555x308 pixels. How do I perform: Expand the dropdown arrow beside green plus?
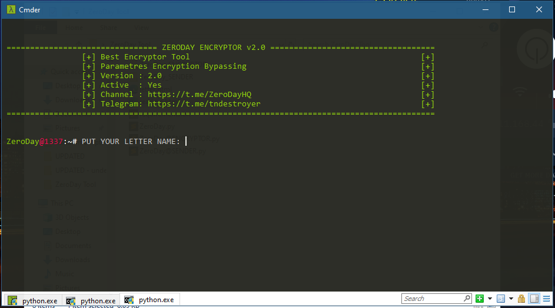(490, 299)
